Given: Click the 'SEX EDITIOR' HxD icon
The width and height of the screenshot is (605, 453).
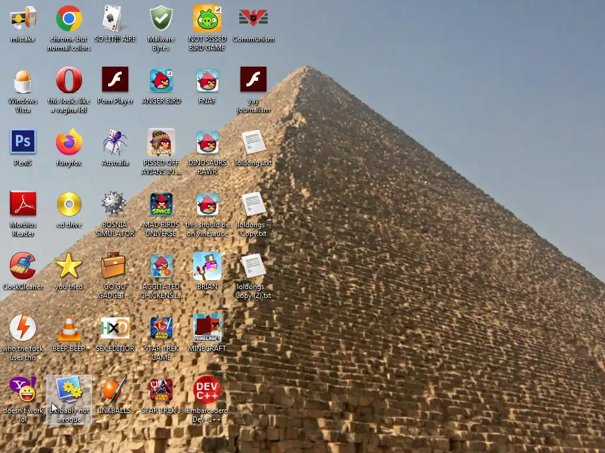Looking at the screenshot, I should click(x=115, y=327).
